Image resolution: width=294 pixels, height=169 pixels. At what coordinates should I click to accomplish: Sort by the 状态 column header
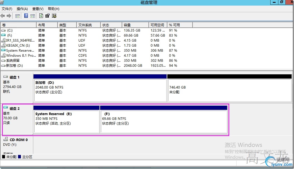click(x=111, y=25)
